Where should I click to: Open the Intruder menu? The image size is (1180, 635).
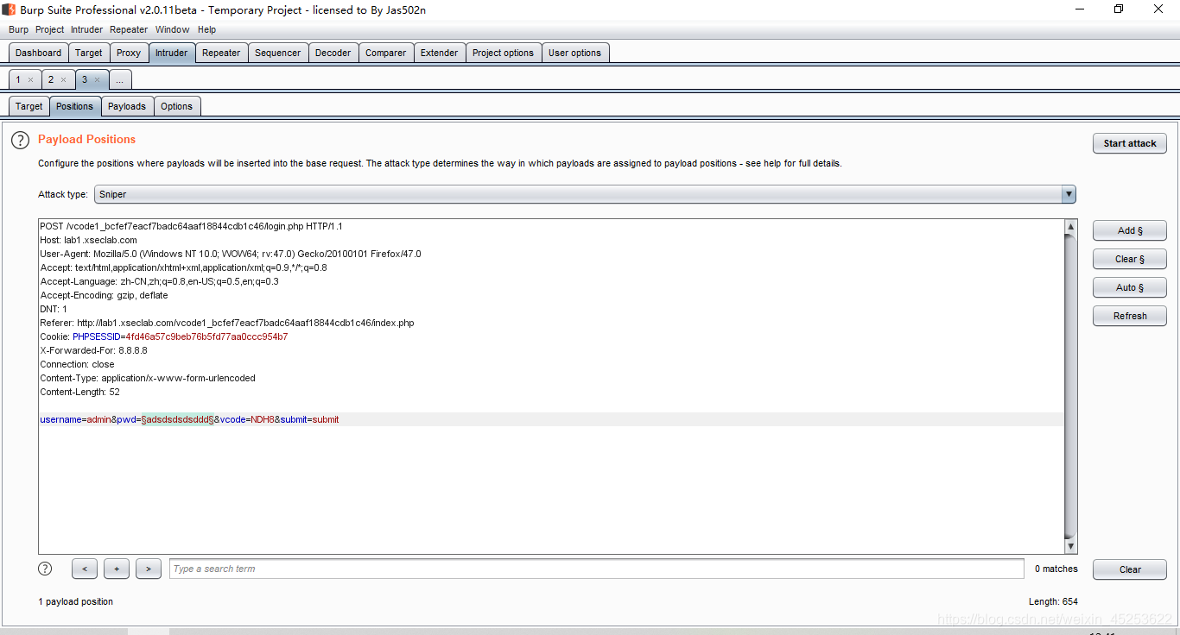point(86,29)
